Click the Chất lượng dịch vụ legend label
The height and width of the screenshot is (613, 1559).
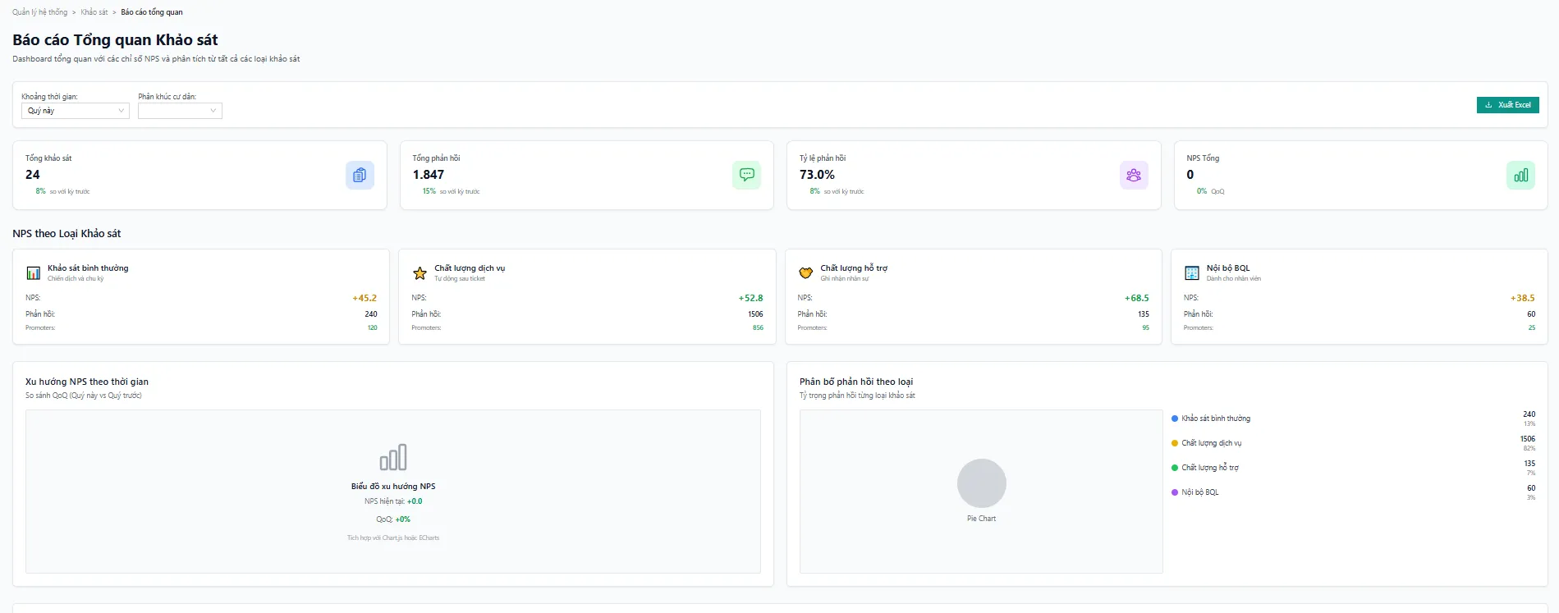coord(1212,443)
